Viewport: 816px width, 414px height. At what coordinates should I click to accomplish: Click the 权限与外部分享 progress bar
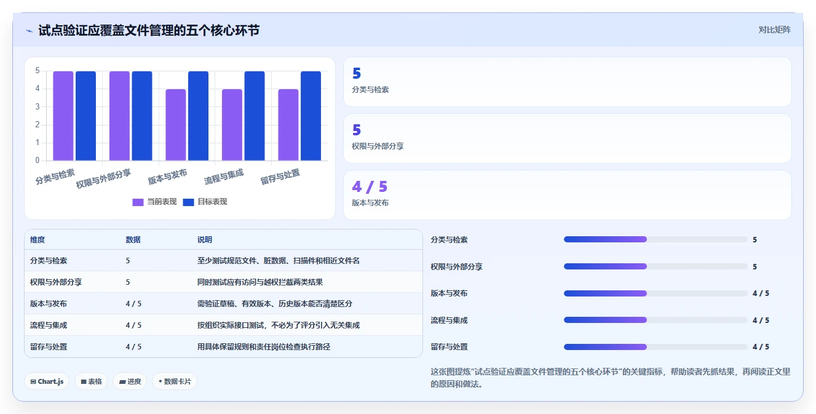coord(656,266)
